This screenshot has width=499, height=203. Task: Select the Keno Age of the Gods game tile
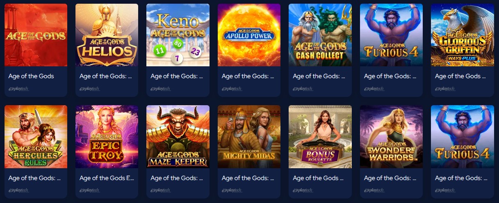pos(178,35)
